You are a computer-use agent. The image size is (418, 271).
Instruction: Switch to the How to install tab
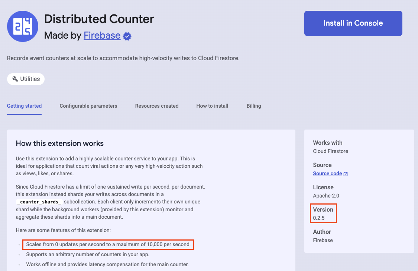(212, 106)
